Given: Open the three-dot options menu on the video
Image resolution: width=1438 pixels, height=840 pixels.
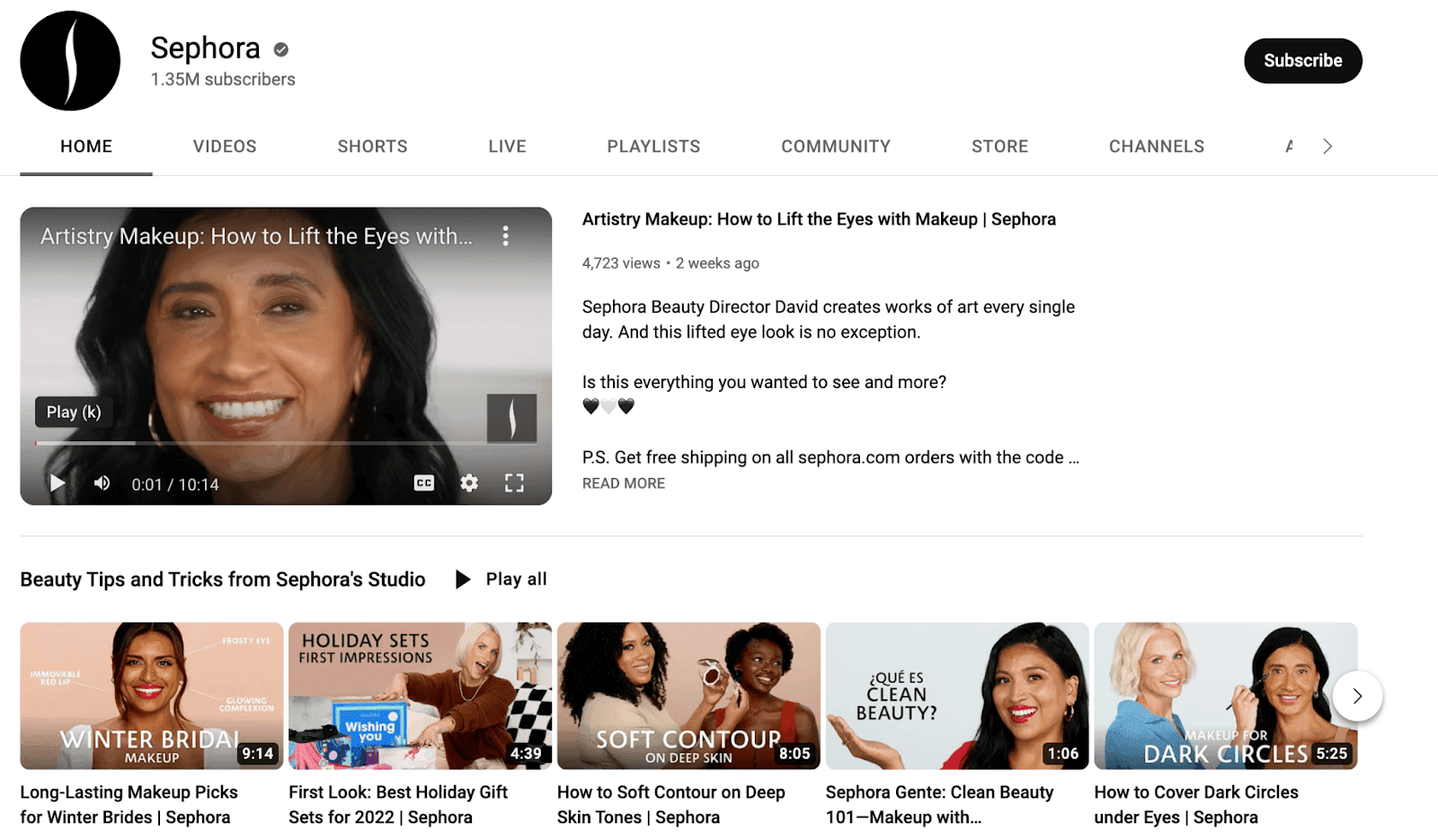Looking at the screenshot, I should tap(506, 235).
